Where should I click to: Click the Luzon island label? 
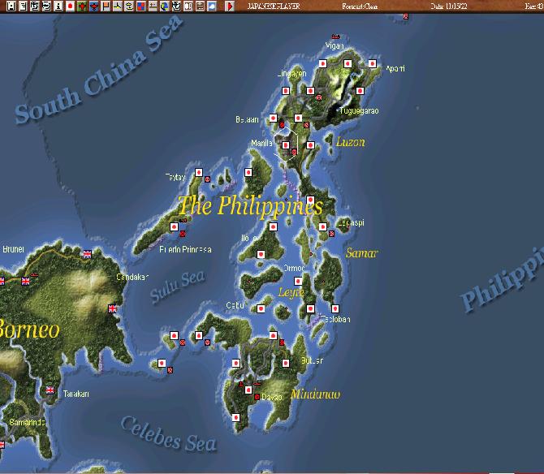(351, 142)
